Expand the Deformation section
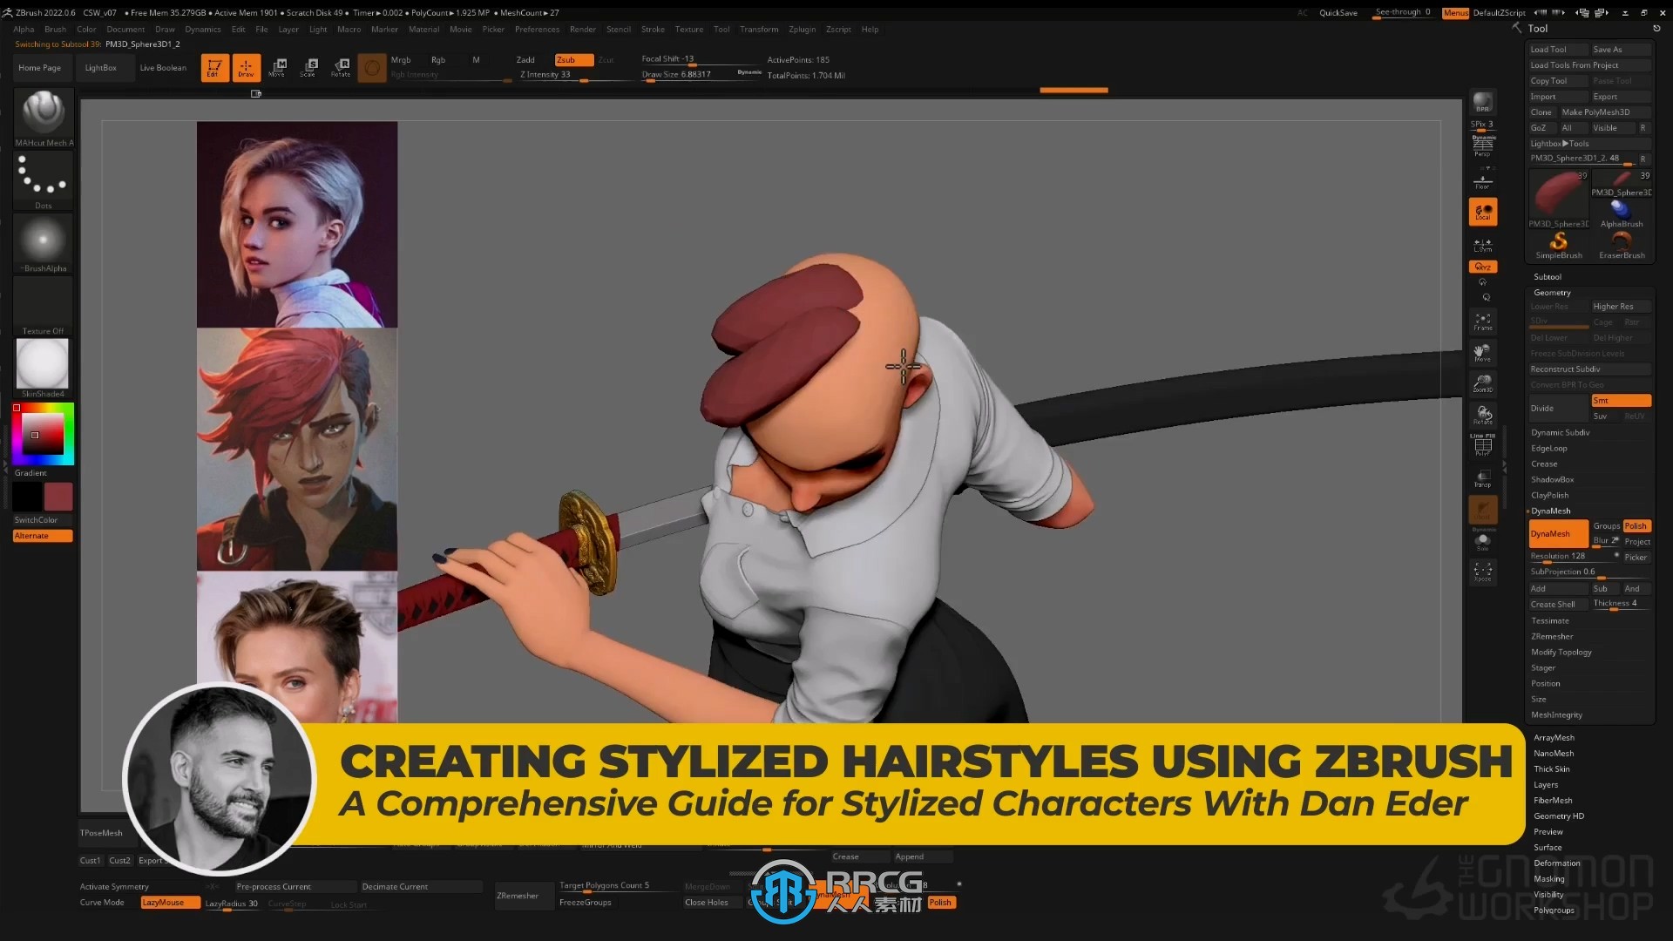The width and height of the screenshot is (1673, 941). pyautogui.click(x=1556, y=863)
